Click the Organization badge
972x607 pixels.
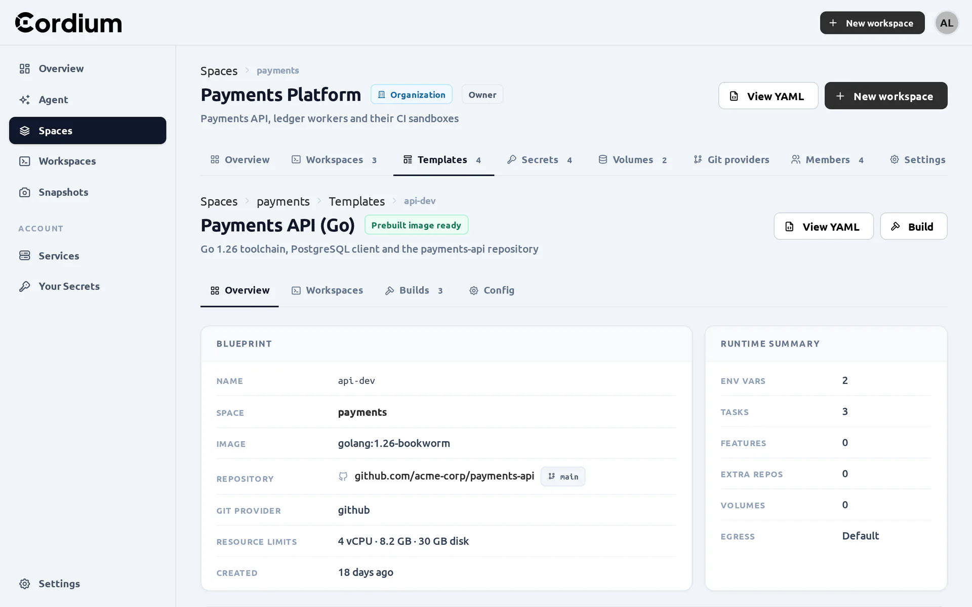coord(412,95)
